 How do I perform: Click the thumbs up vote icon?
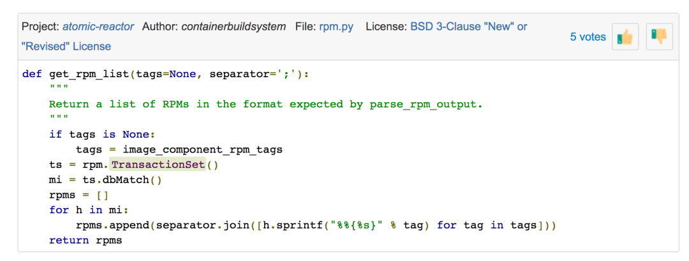[625, 37]
